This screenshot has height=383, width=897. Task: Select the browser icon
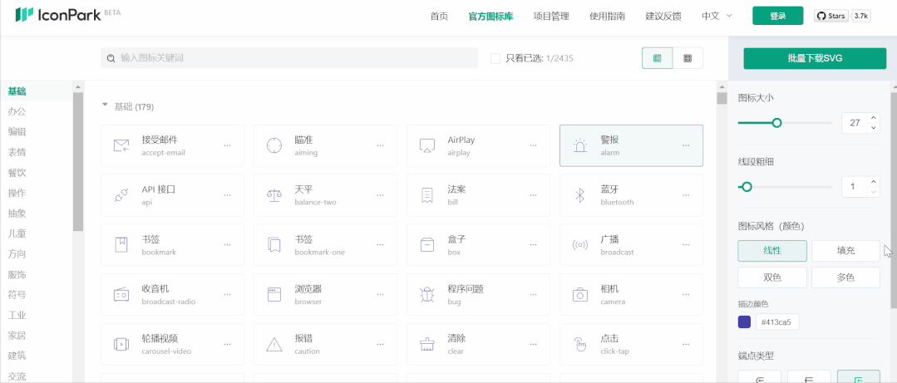tap(274, 295)
